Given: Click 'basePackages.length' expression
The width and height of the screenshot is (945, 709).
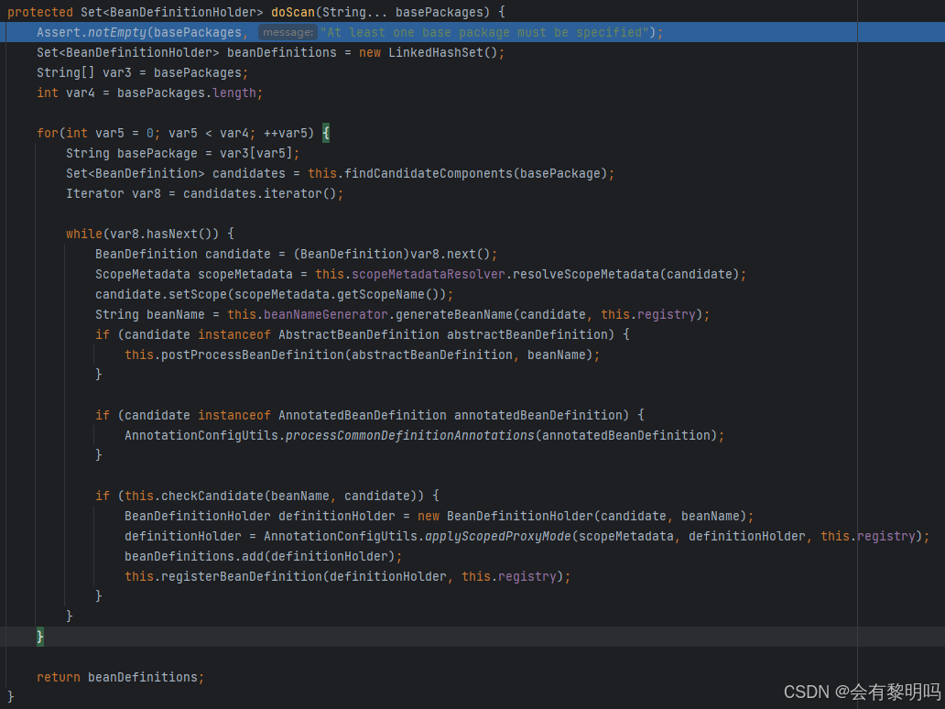Looking at the screenshot, I should [187, 93].
